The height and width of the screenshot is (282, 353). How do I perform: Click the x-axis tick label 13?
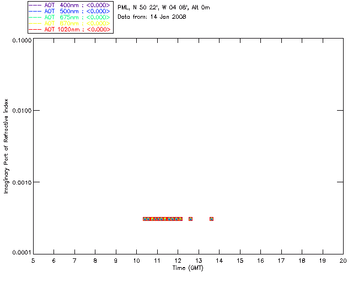[x=199, y=261]
